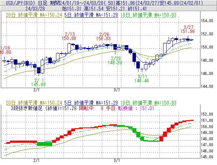Select the 5日 MA=151.29 legend in upper chart

pyautogui.click(x=91, y=15)
